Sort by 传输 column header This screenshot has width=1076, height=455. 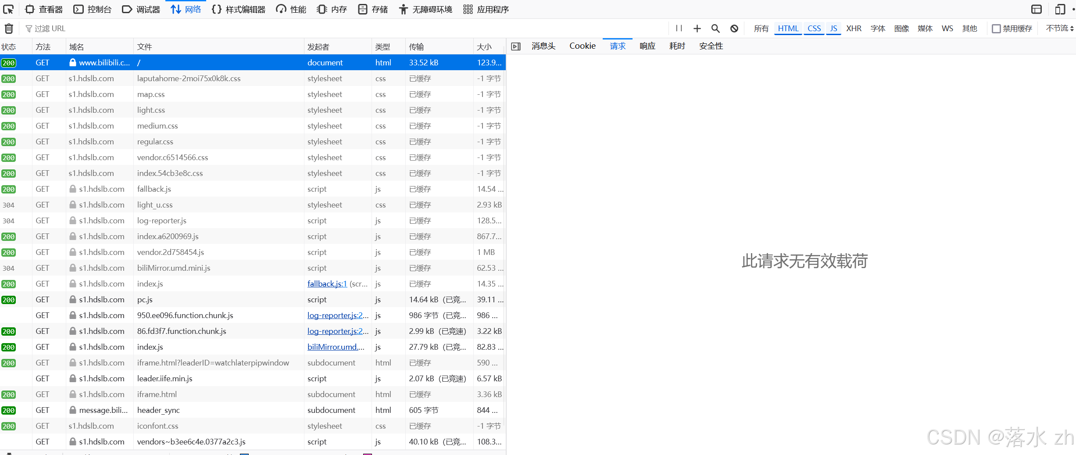click(440, 47)
